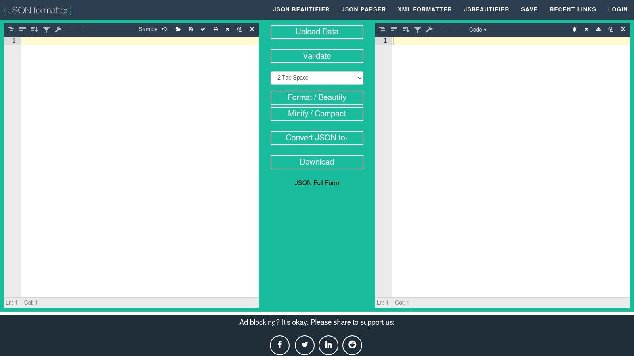Click the JSON Full Form link
This screenshot has width=634, height=356.
(x=317, y=182)
